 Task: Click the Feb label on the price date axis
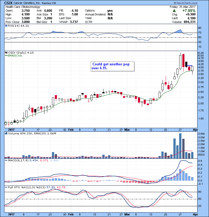tap(71, 130)
